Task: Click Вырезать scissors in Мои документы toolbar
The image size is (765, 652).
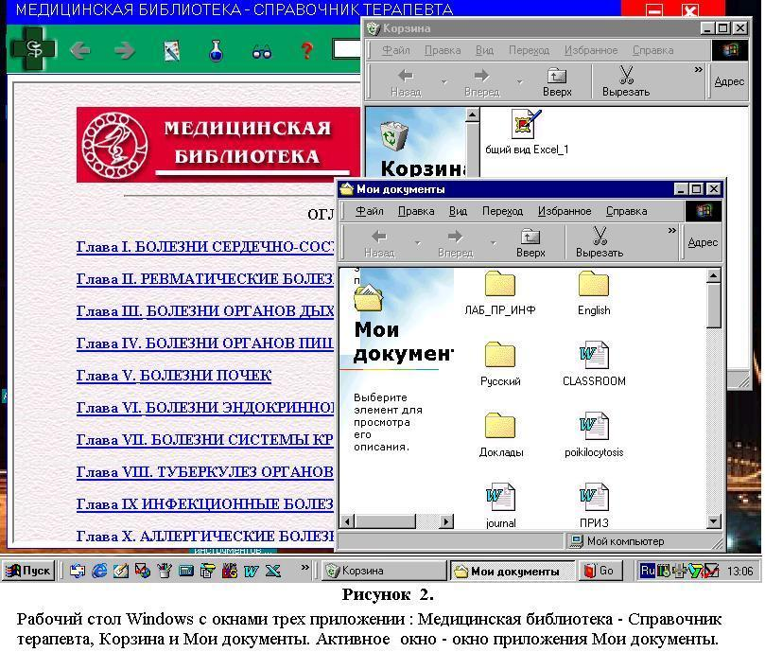Action: click(x=600, y=243)
